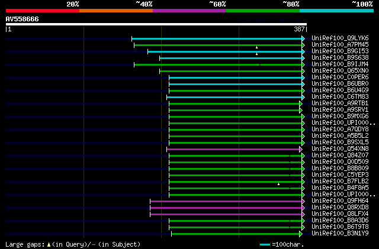Click the green alignment bar for B9IJM4
Screen dimensions: 379x249
coord(218,64)
